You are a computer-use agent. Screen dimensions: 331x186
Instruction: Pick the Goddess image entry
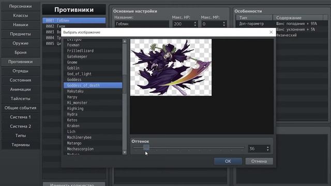(93, 80)
